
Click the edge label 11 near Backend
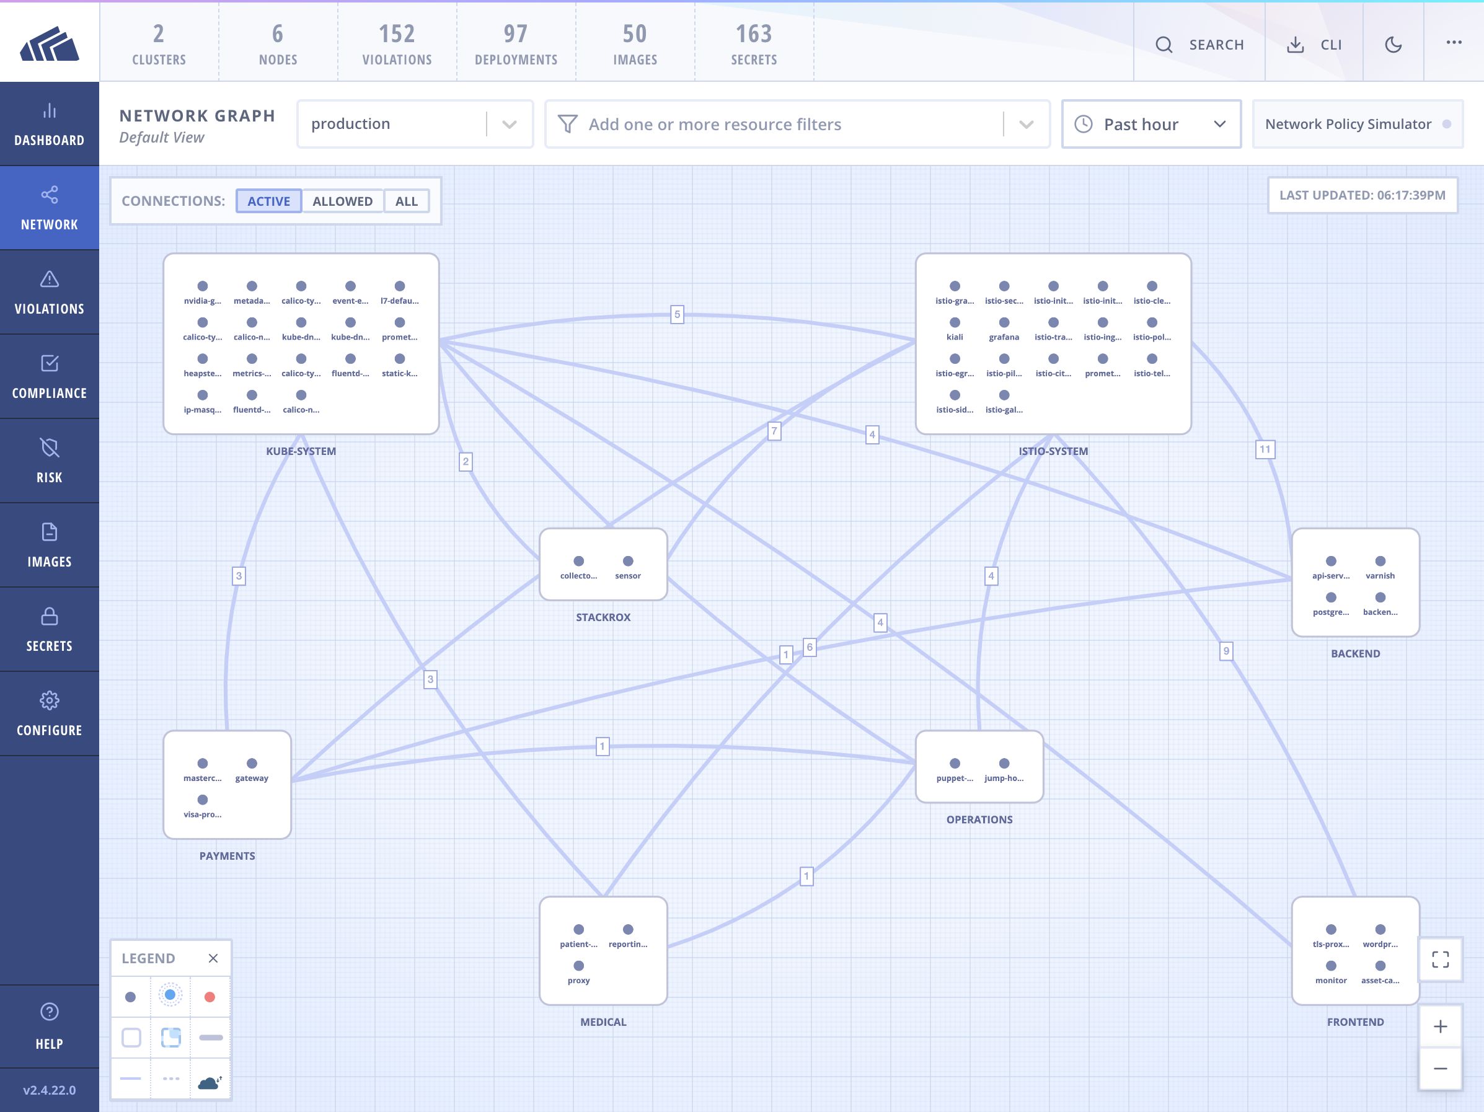pos(1265,449)
